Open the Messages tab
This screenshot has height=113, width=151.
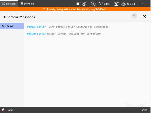[x=9, y=4]
